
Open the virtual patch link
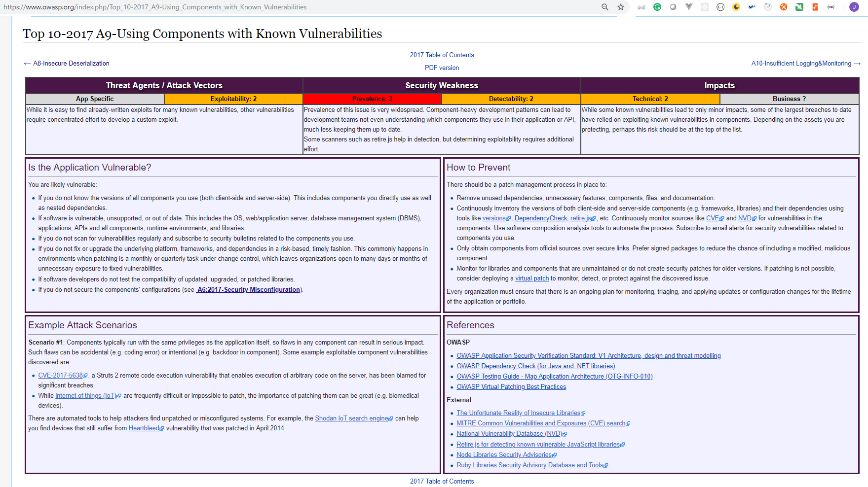(x=532, y=278)
